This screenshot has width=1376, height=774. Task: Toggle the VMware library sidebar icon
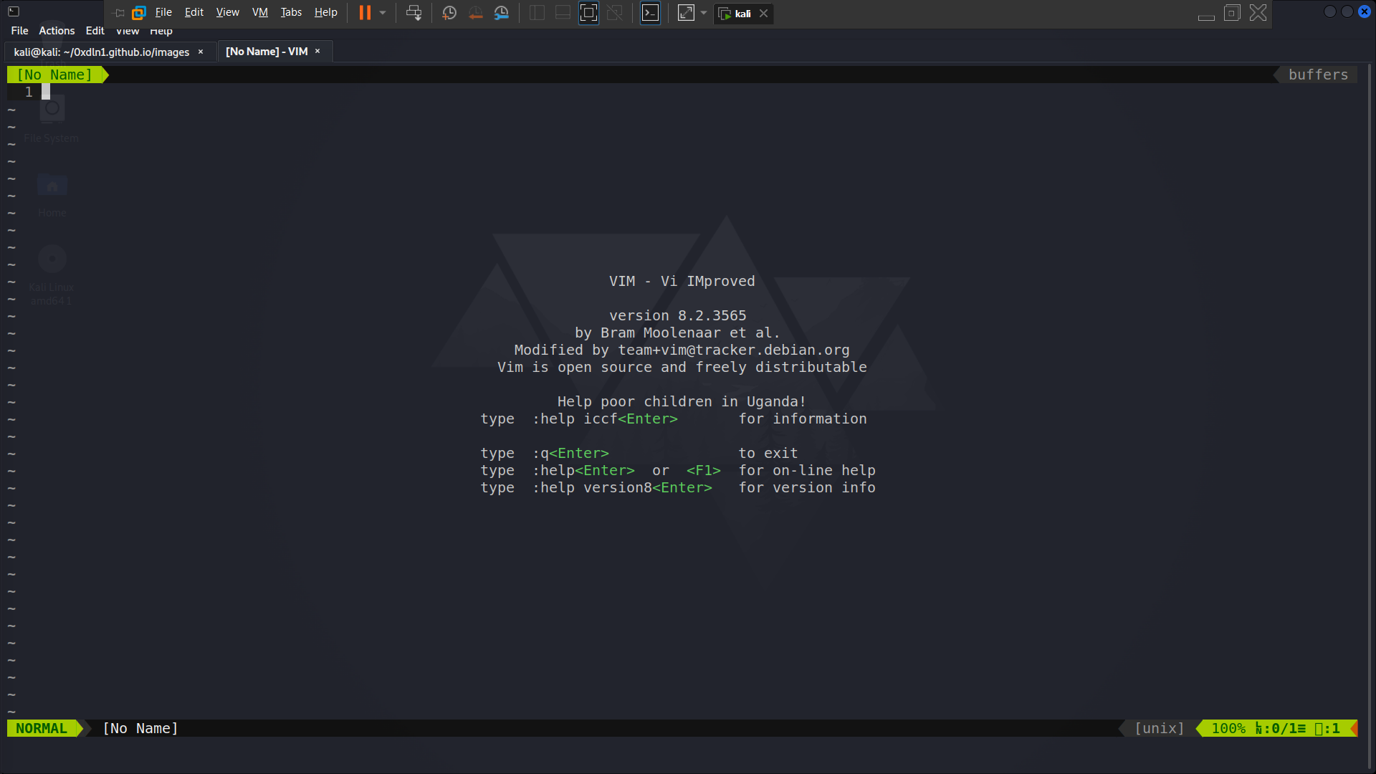537,13
